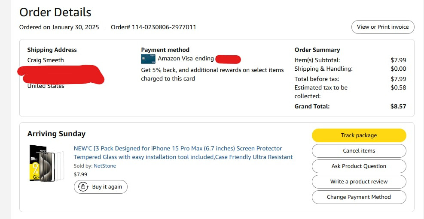Choose Write a product review
The width and height of the screenshot is (424, 219).
click(359, 182)
